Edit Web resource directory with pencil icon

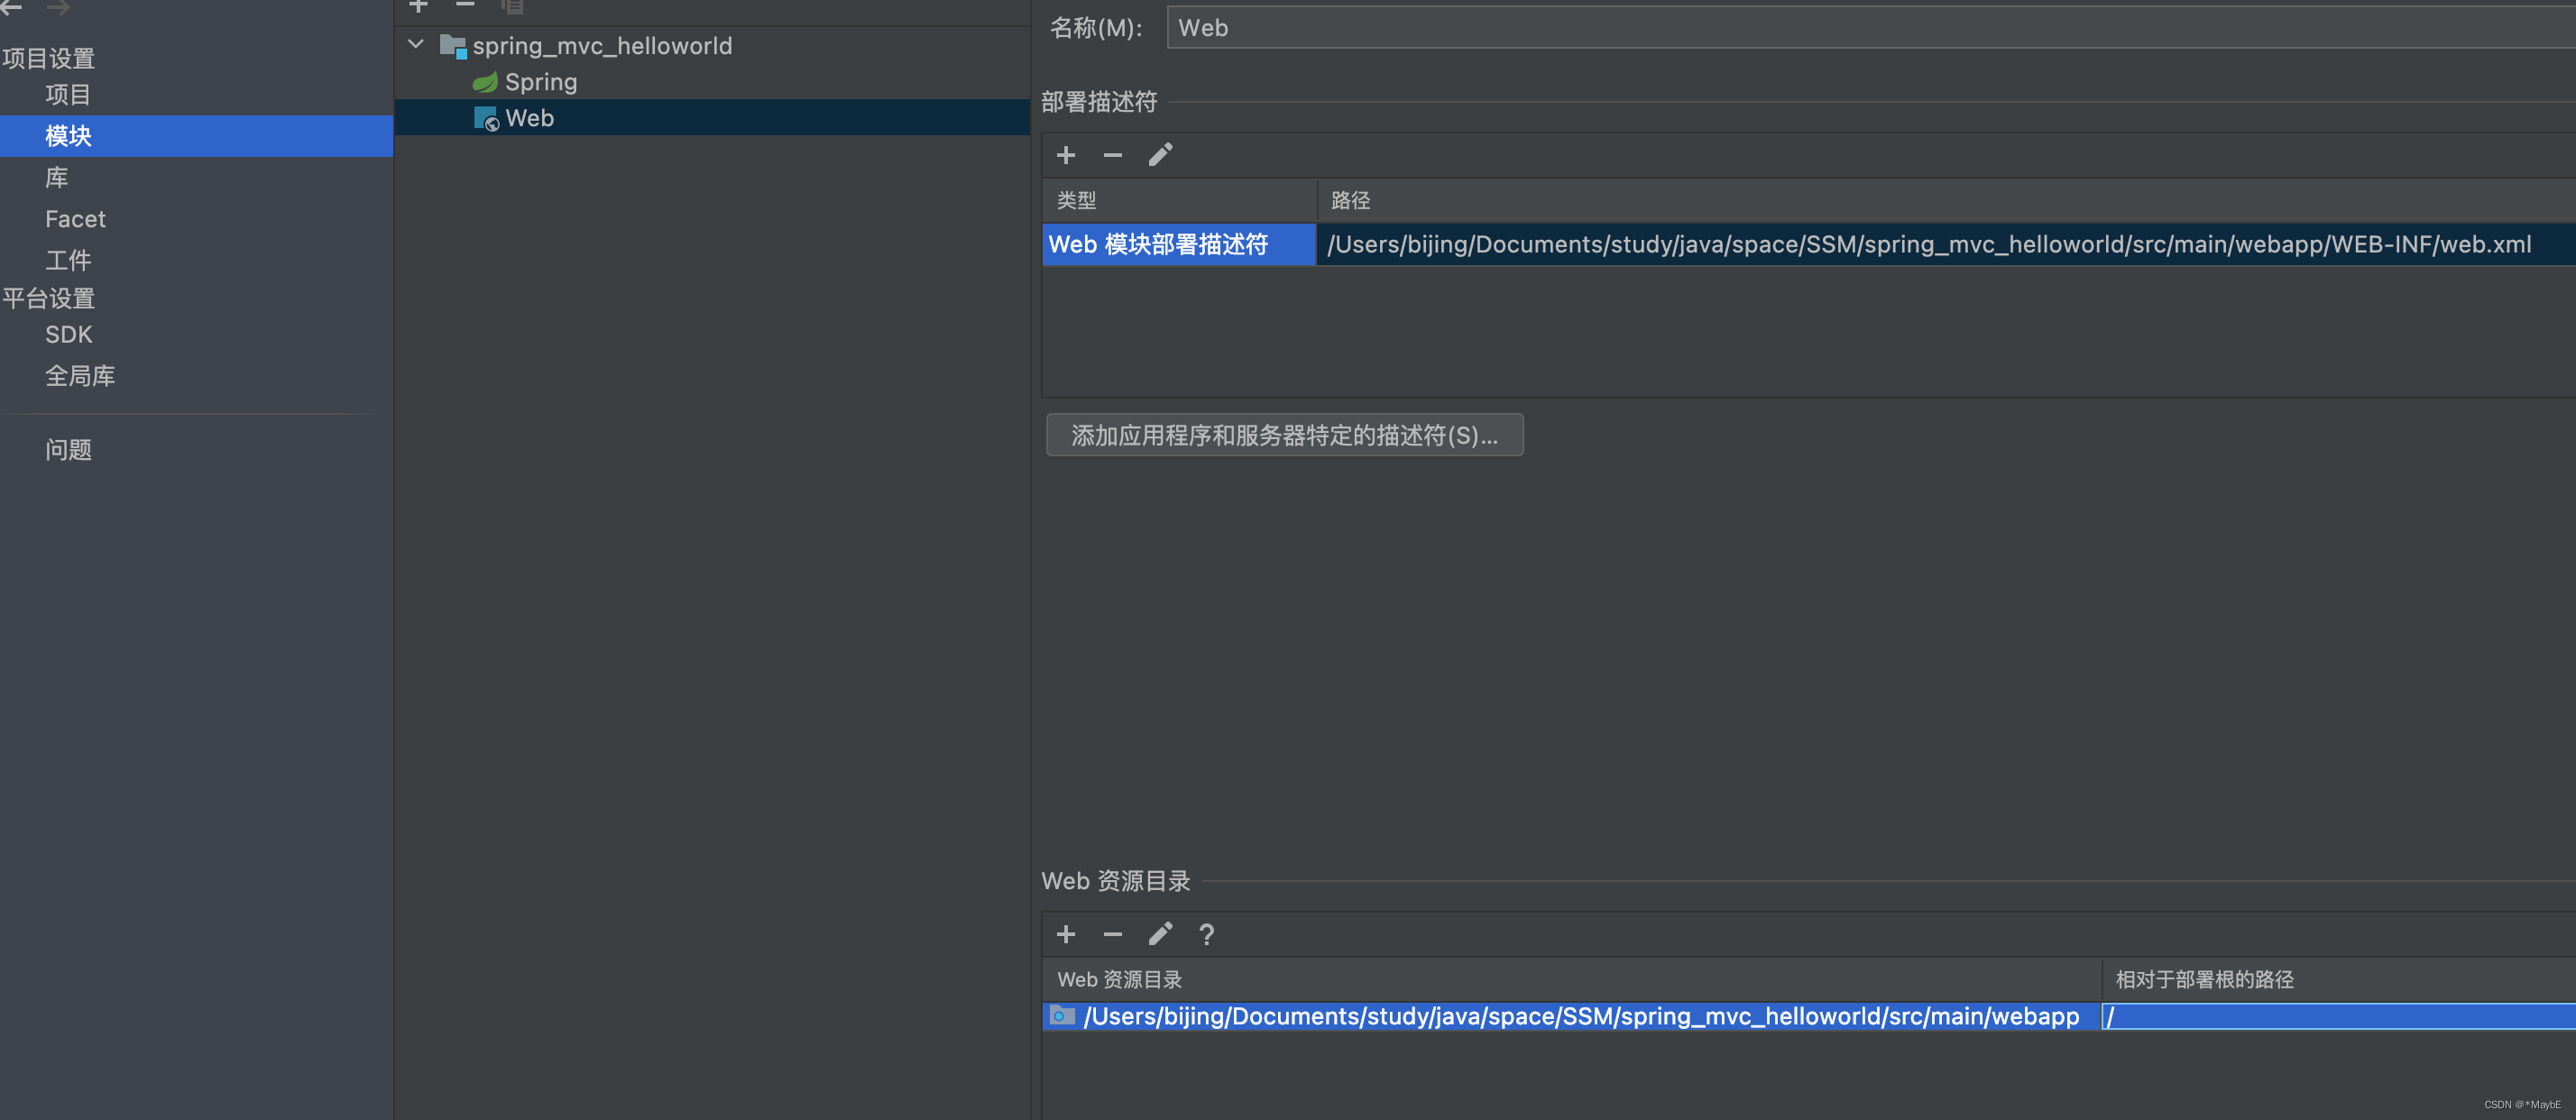pyautogui.click(x=1160, y=934)
